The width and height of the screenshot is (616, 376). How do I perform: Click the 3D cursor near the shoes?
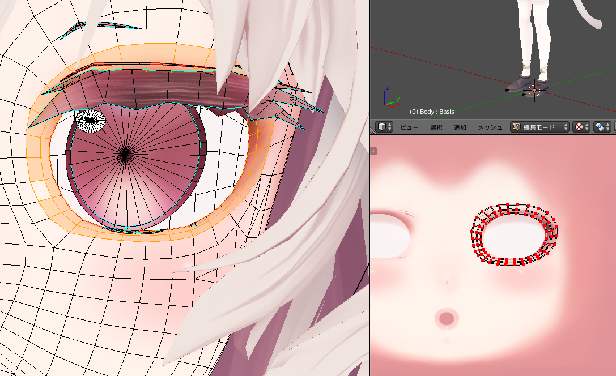coord(534,90)
